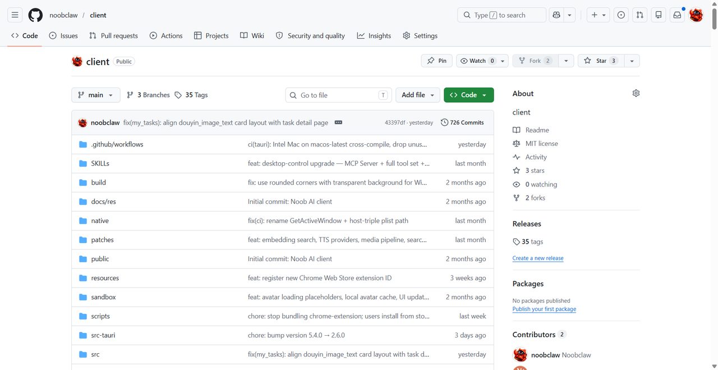This screenshot has width=718, height=370.
Task: Open the Add file dropdown
Action: click(x=418, y=95)
